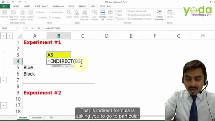
Task: Open the DATA ribbon tab
Action: pos(71,6)
